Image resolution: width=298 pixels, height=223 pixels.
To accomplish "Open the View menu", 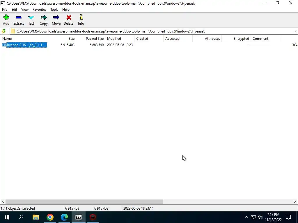I will (x=25, y=10).
